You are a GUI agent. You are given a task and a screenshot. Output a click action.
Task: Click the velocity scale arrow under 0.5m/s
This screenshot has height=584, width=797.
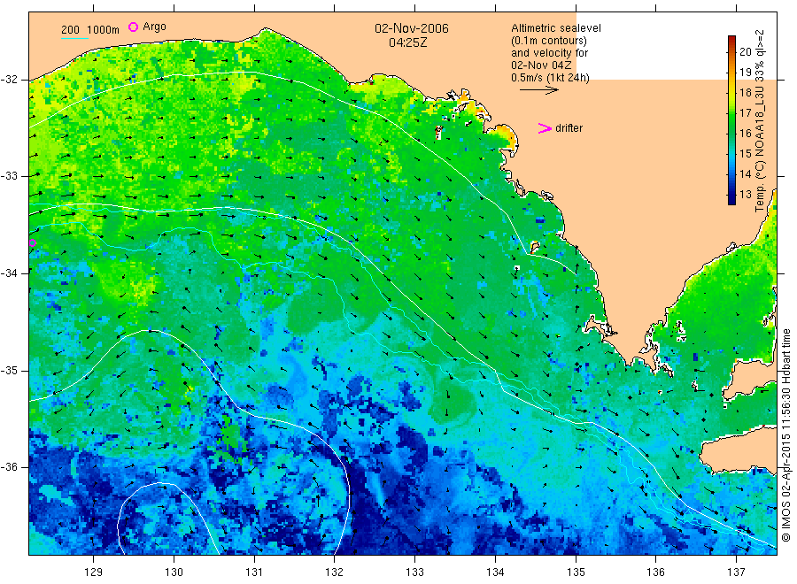click(x=538, y=90)
